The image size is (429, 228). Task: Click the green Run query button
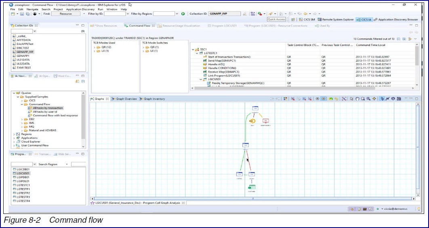coord(183,14)
